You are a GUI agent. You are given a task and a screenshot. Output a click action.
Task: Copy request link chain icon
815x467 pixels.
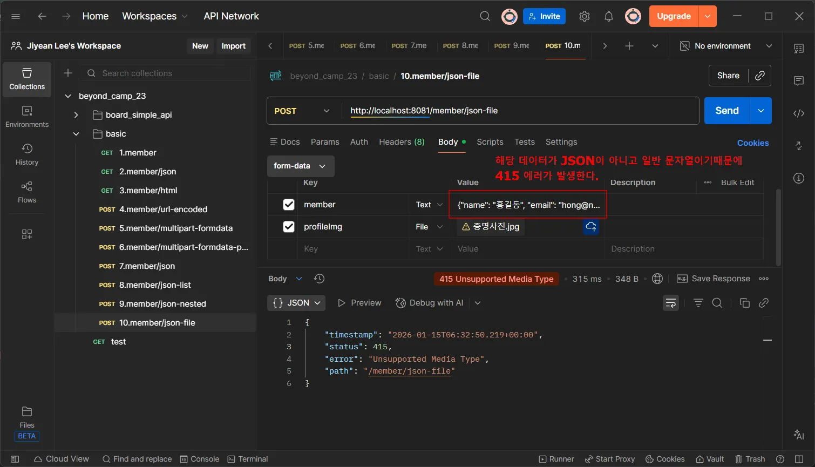pyautogui.click(x=760, y=76)
